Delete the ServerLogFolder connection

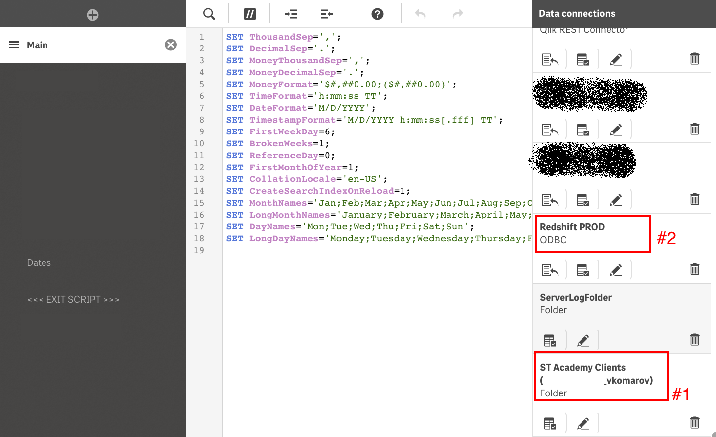click(x=695, y=340)
